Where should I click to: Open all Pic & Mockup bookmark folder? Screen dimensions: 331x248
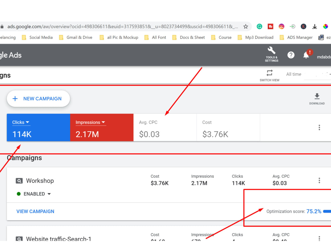119,37
